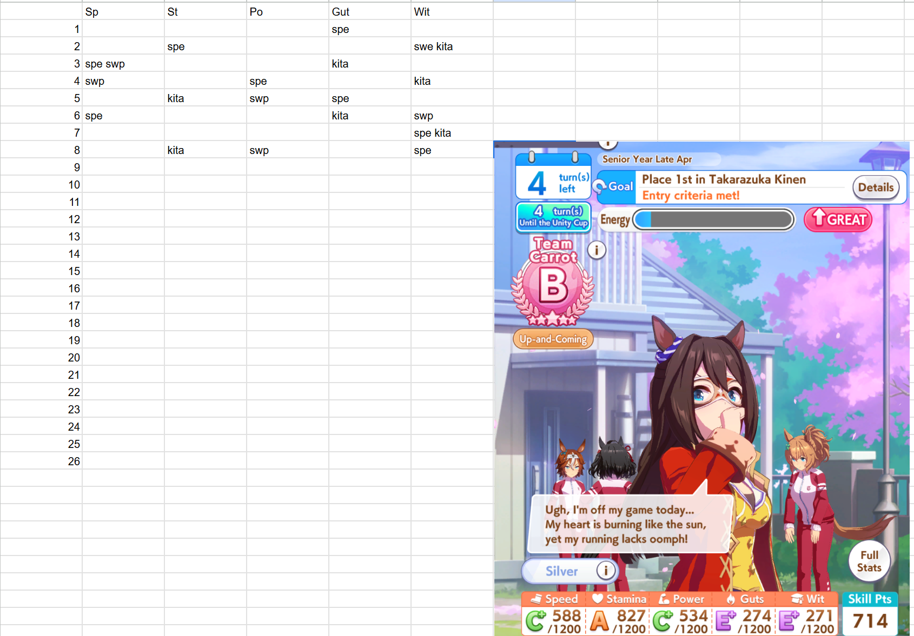Click the character's speech bubble
The width and height of the screenshot is (914, 636).
630,524
